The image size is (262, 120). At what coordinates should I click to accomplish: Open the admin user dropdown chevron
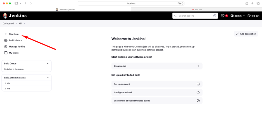click(x=244, y=16)
